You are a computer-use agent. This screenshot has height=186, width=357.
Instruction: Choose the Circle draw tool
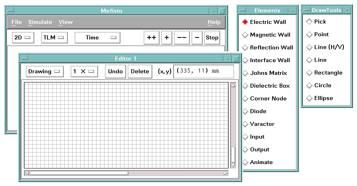[x=319, y=85]
